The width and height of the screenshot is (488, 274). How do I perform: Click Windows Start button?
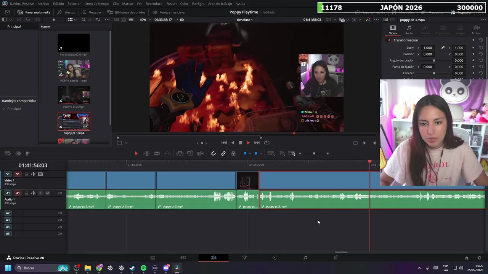tap(8, 268)
